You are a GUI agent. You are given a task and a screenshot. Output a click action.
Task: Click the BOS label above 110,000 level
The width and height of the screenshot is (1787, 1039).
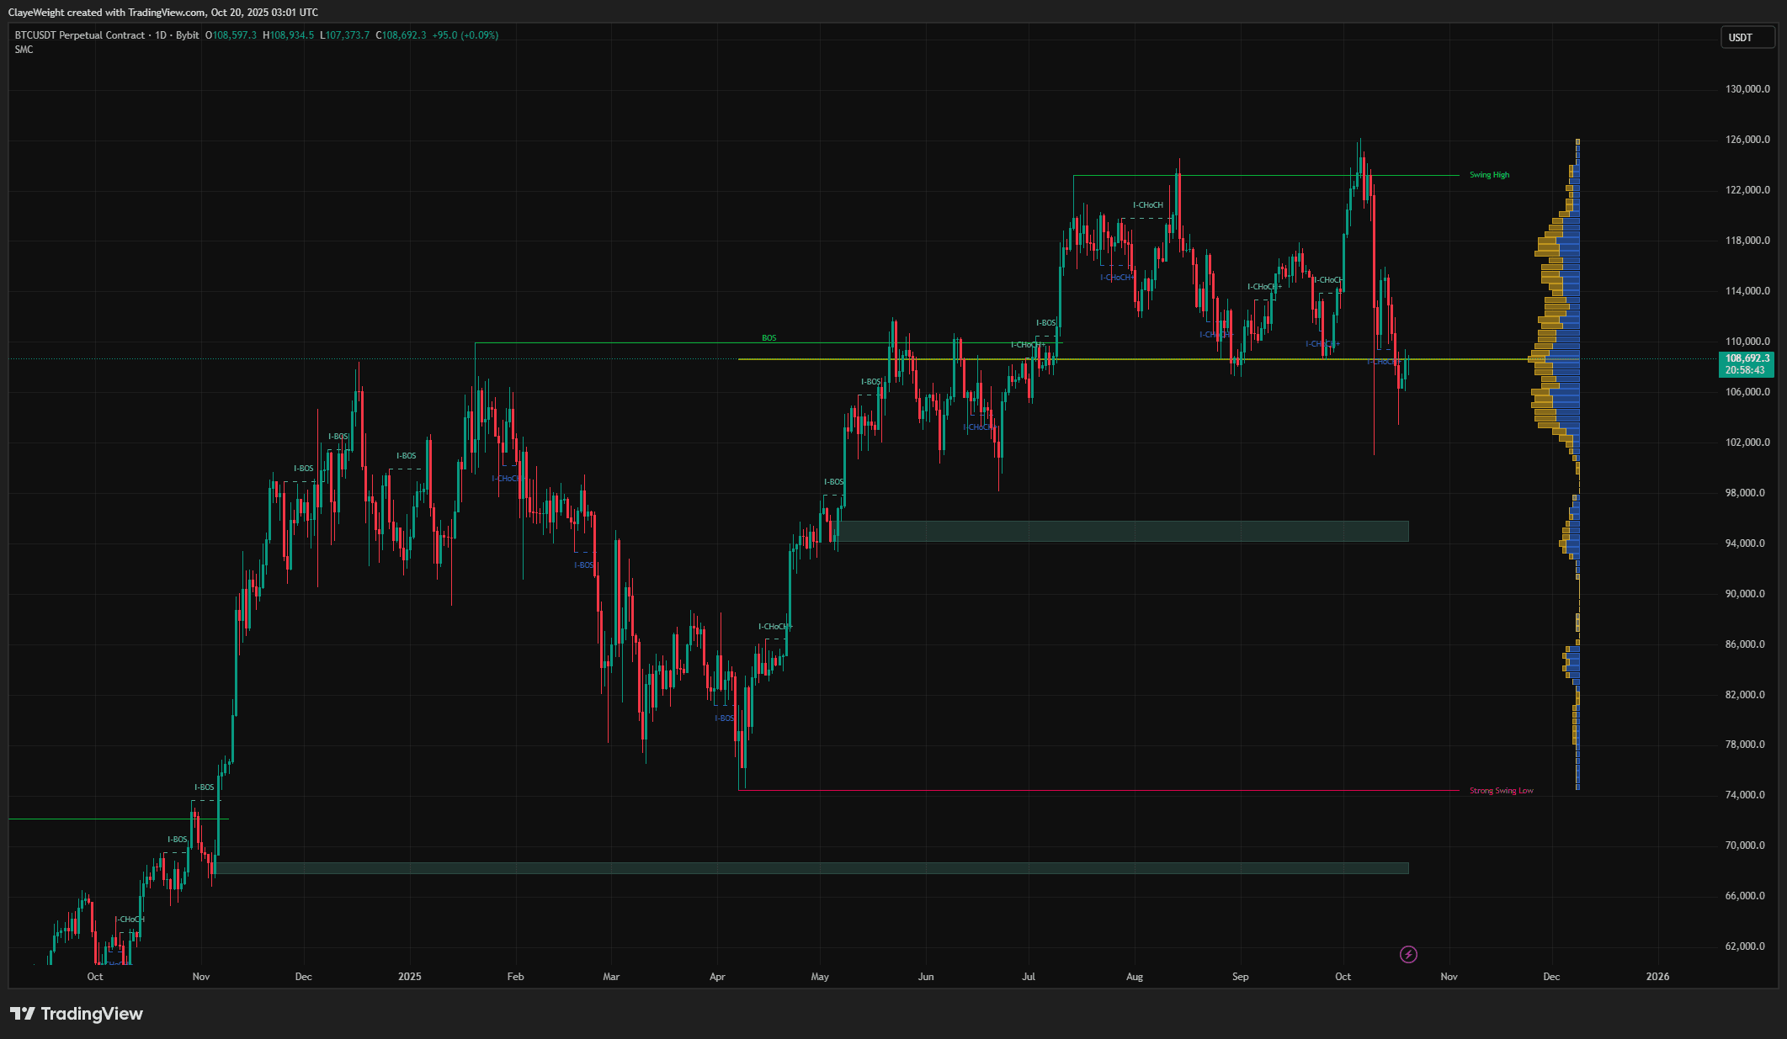click(x=769, y=337)
